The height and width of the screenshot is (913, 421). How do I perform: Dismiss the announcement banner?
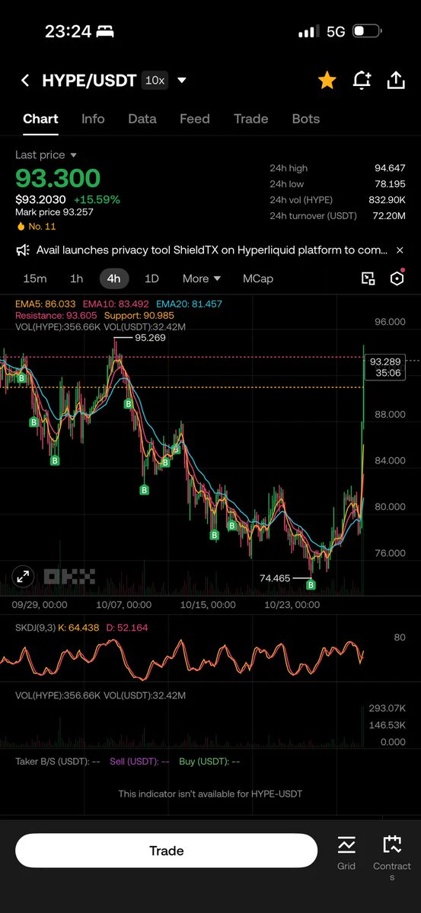click(x=400, y=250)
